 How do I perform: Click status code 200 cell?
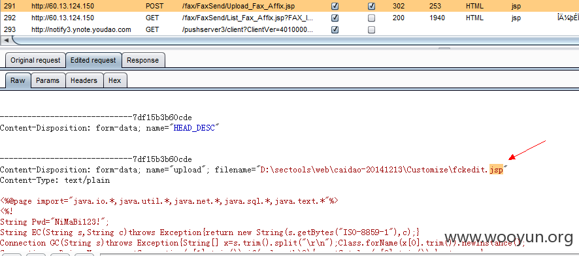coord(399,18)
